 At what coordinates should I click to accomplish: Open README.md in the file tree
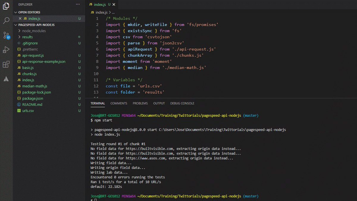pos(32,105)
